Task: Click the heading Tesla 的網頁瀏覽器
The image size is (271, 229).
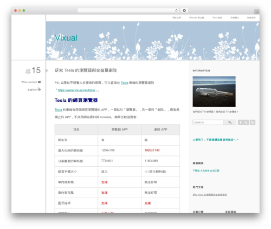Action: pyautogui.click(x=76, y=100)
